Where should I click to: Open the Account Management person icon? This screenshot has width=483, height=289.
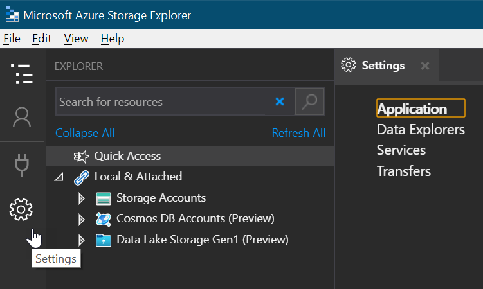coord(22,118)
